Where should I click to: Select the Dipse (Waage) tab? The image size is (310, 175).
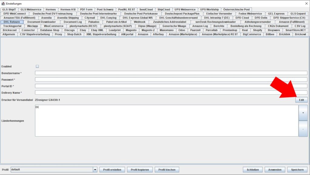[147, 26]
